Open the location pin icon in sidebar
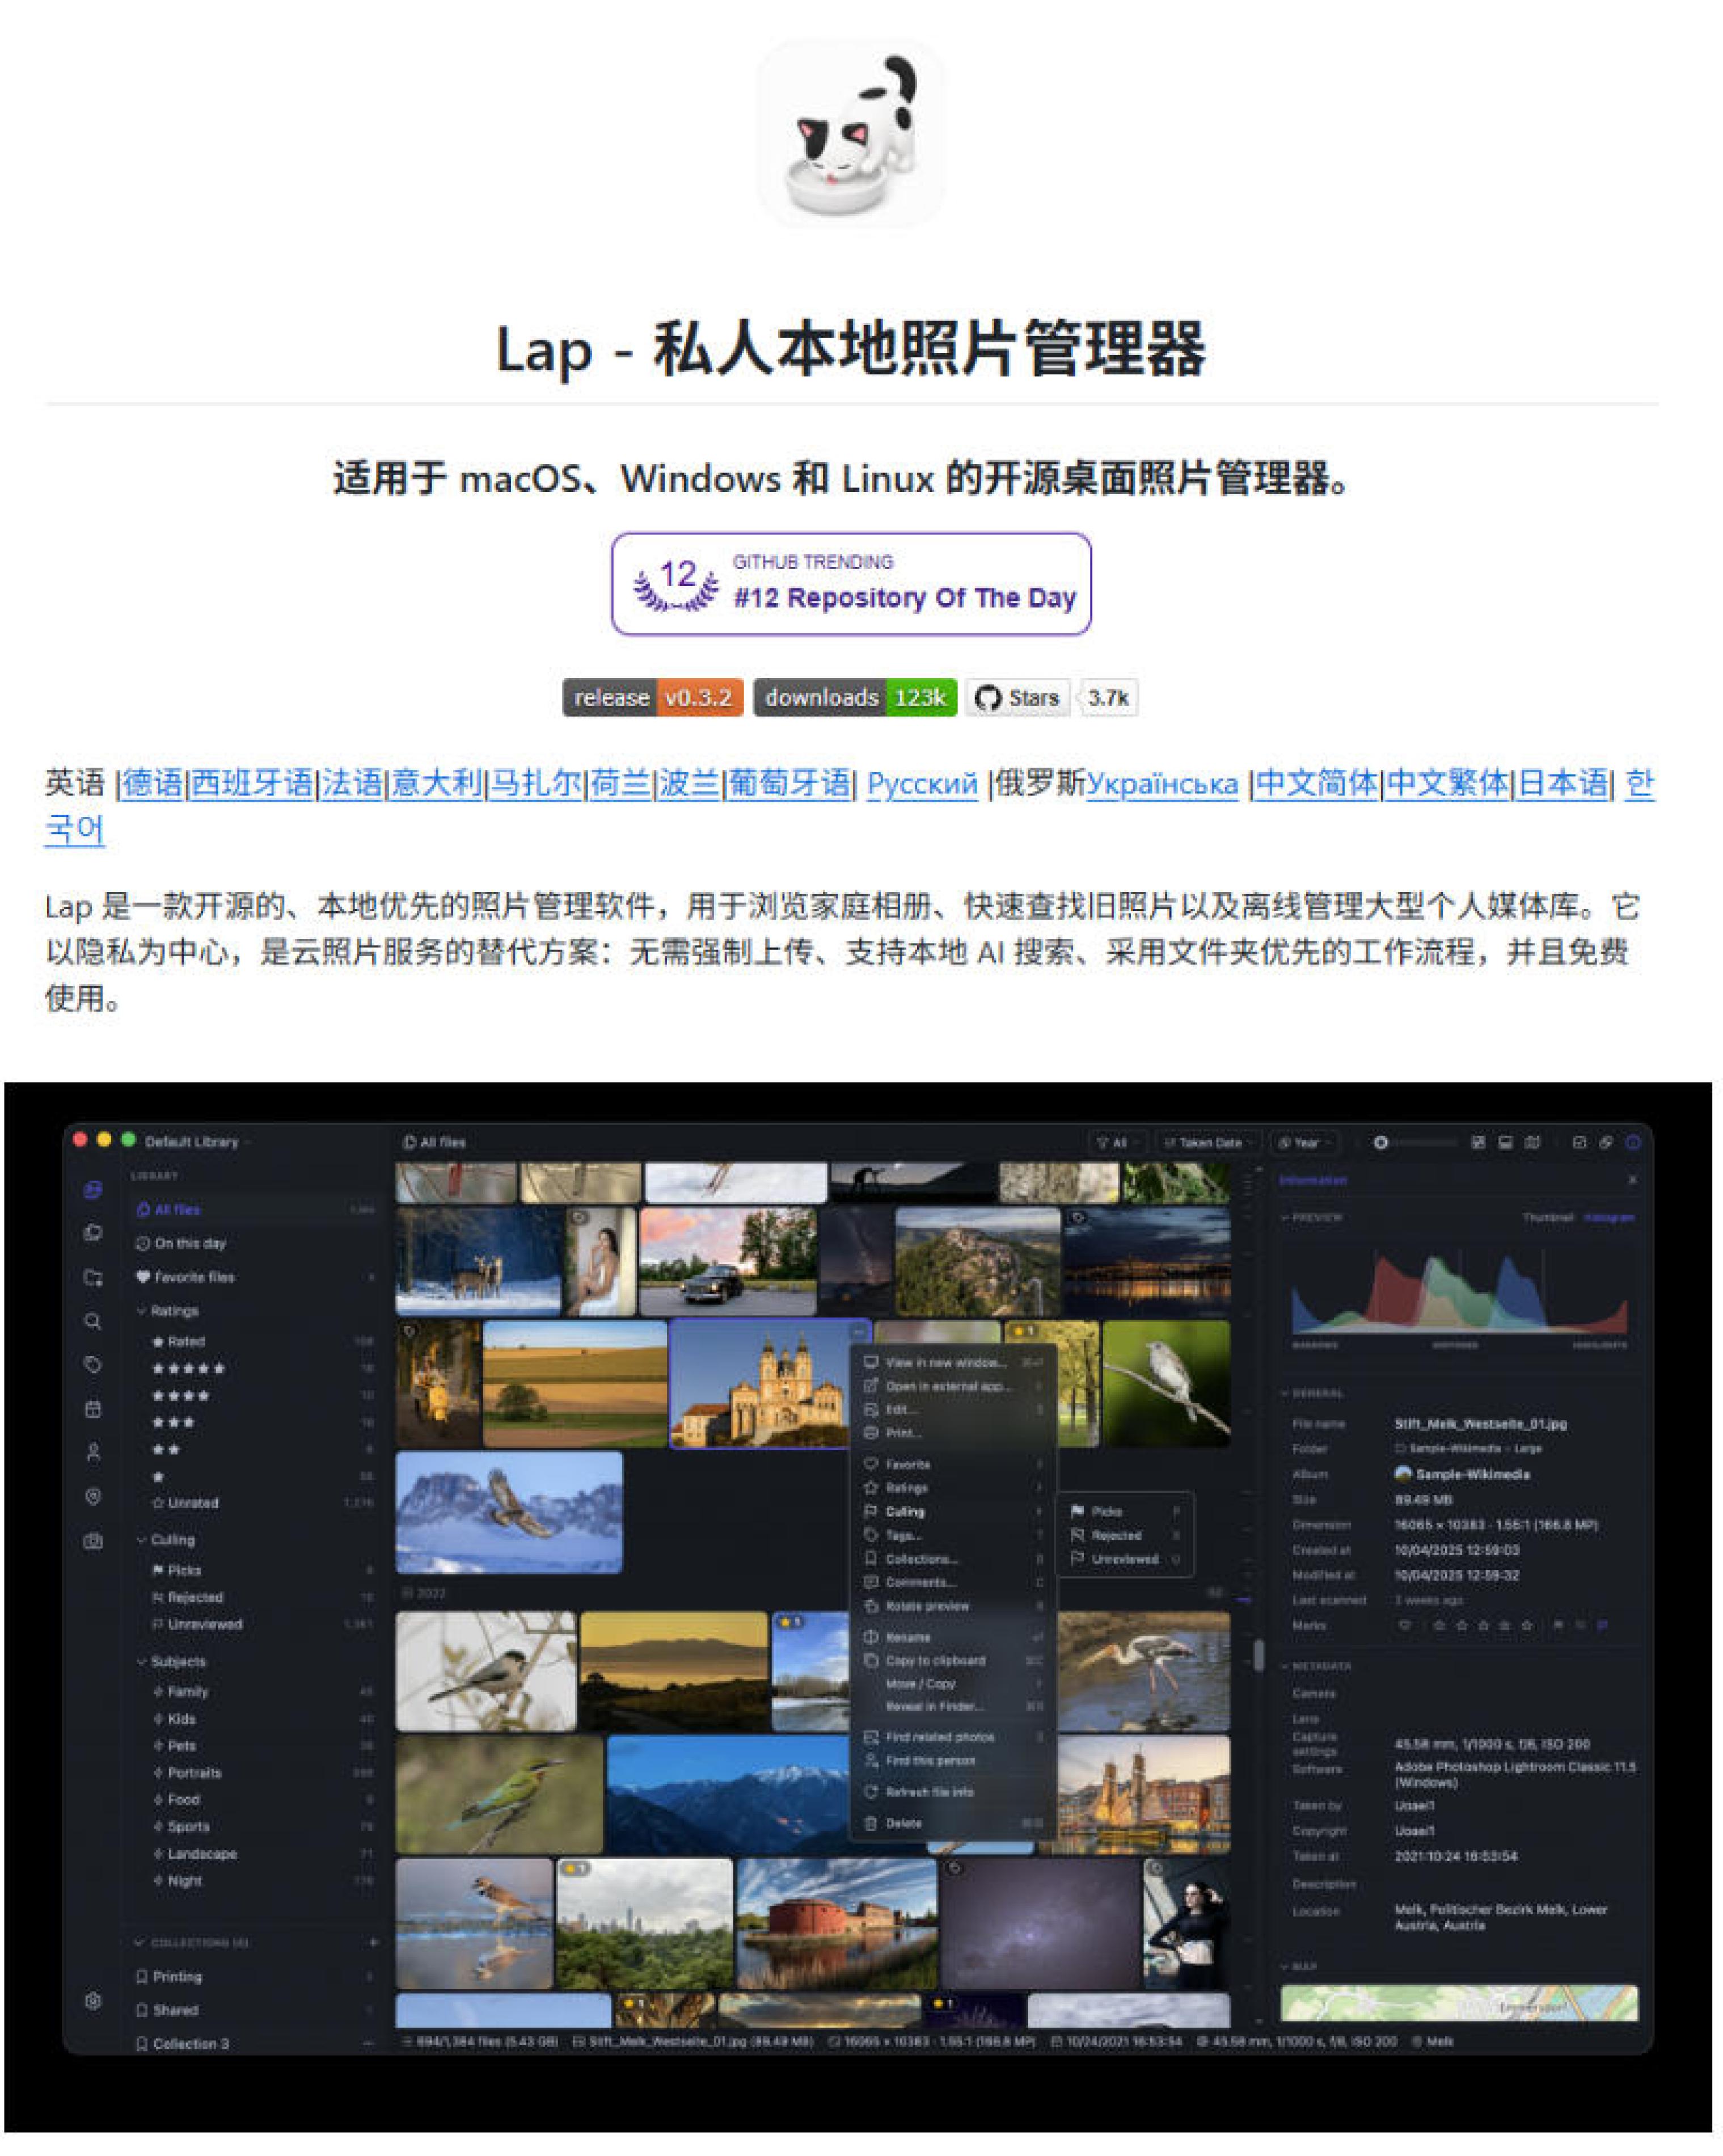Screen dimensions: 1723x2156 click(x=93, y=1497)
